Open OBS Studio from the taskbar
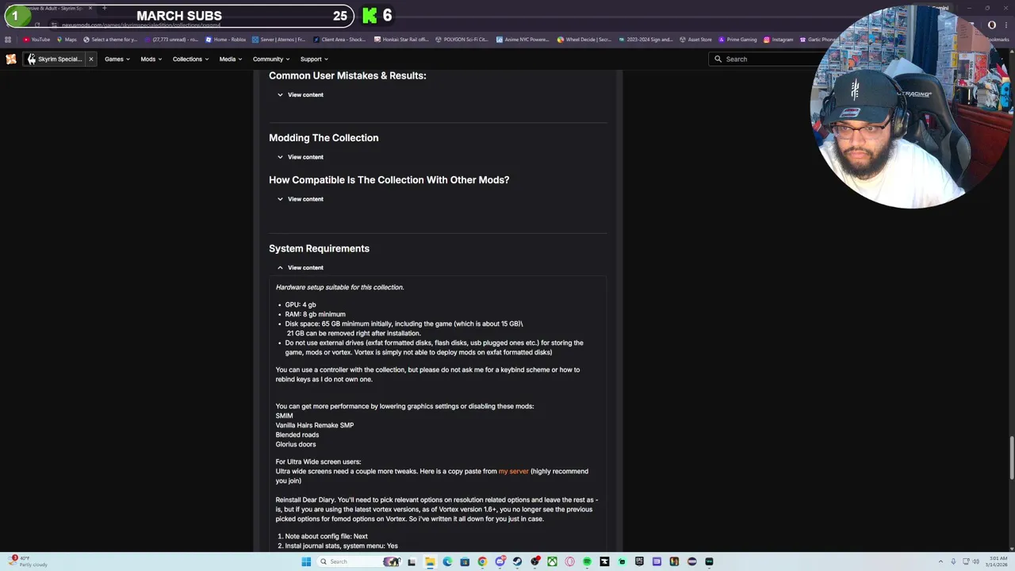1015x571 pixels. click(535, 561)
